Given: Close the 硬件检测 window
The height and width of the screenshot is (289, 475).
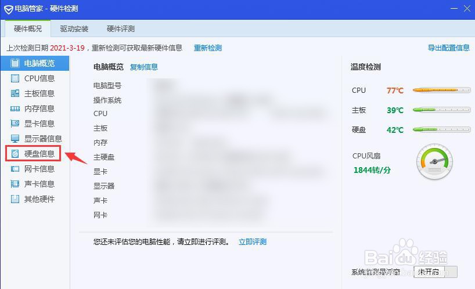Looking at the screenshot, I should coord(467,8).
